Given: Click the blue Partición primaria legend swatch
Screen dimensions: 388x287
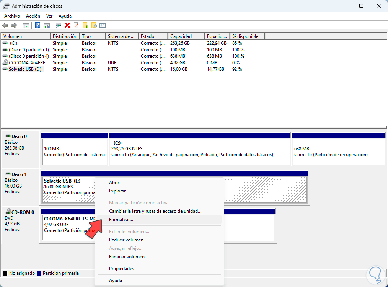Looking at the screenshot, I should pyautogui.click(x=39, y=273).
